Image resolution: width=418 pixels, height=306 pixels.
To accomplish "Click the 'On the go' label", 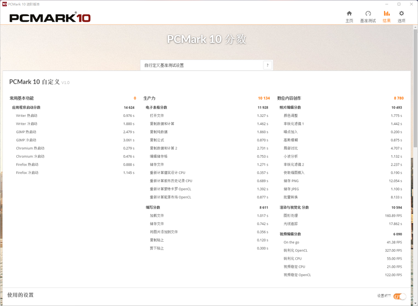I will [x=292, y=242].
